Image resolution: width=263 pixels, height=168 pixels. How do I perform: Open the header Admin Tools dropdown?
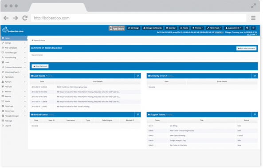(214, 28)
